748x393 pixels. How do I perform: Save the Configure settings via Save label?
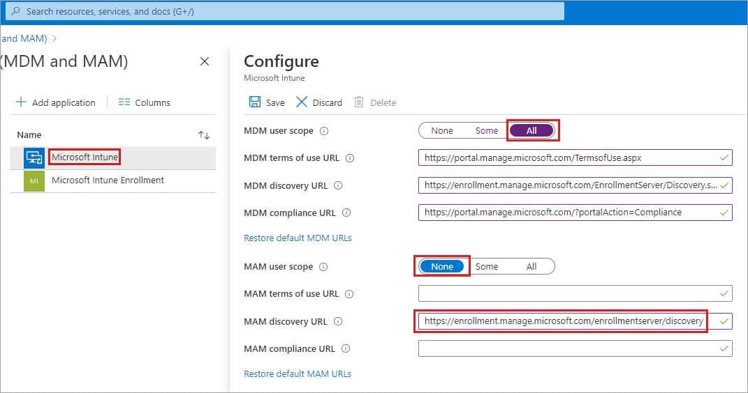click(274, 102)
